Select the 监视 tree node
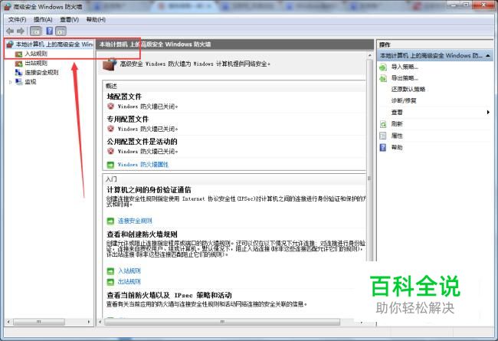 tap(31, 82)
